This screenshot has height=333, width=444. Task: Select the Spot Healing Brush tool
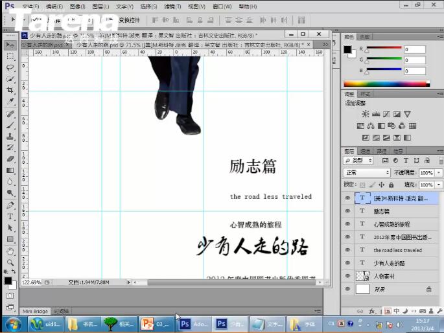pyautogui.click(x=10, y=114)
